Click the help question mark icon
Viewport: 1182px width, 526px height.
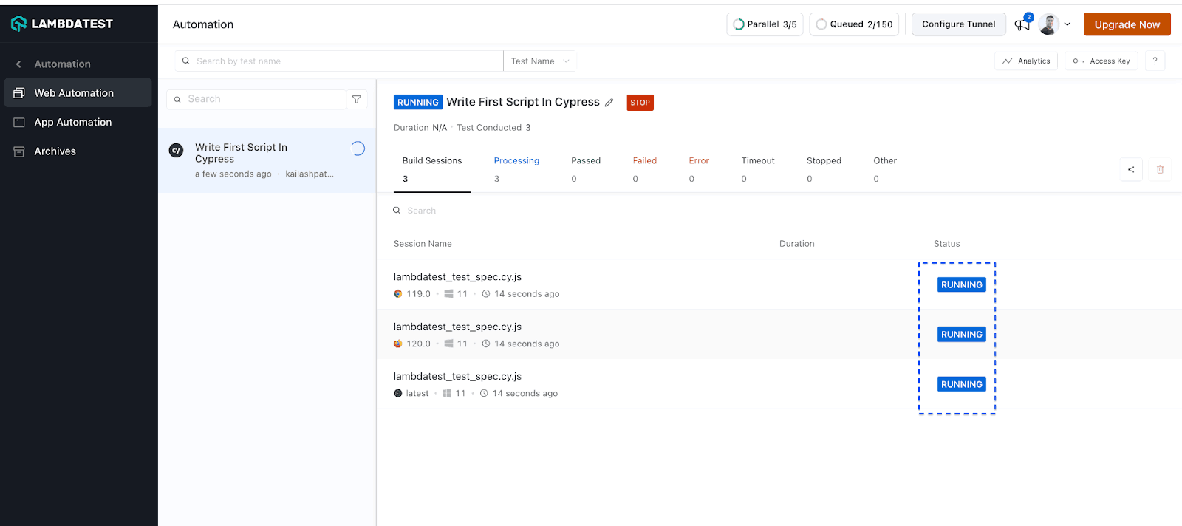pos(1155,61)
